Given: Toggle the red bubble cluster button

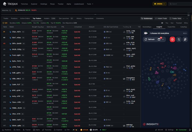Looking at the screenshot, I should 172,39.
